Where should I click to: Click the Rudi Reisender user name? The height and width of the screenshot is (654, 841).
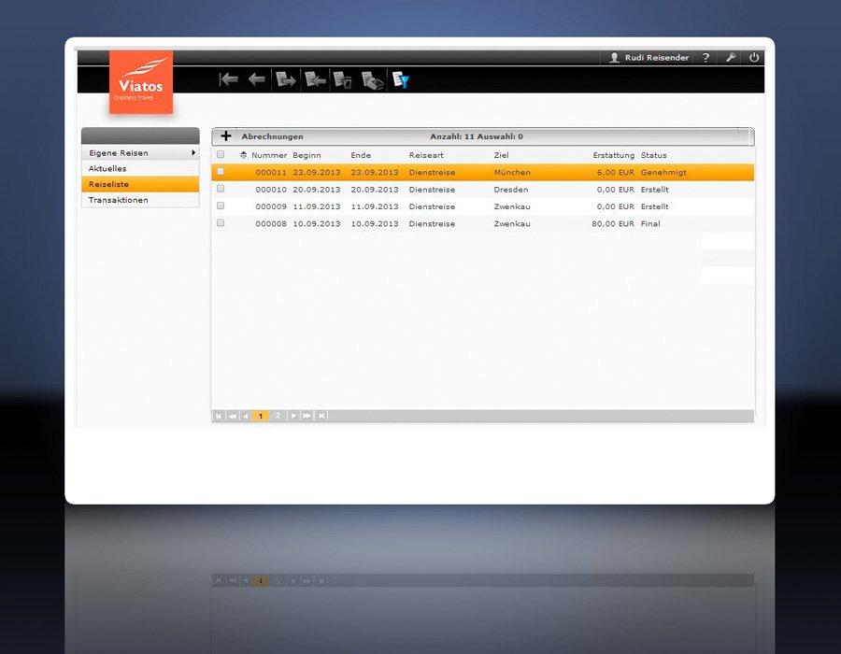(657, 57)
